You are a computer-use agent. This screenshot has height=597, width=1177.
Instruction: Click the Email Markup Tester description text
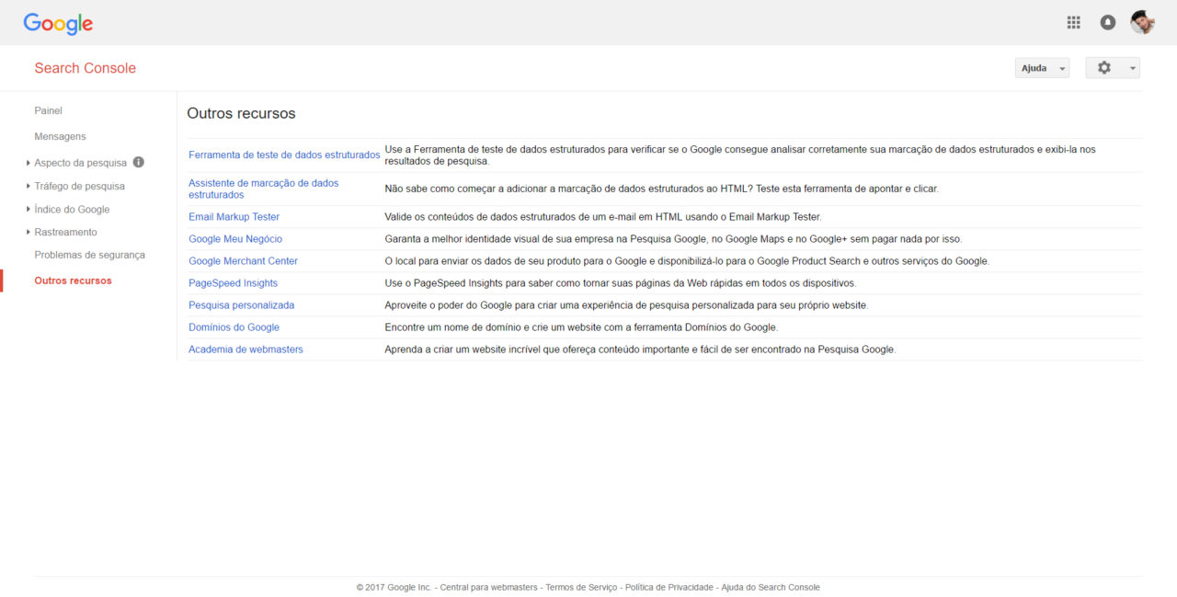pos(603,217)
